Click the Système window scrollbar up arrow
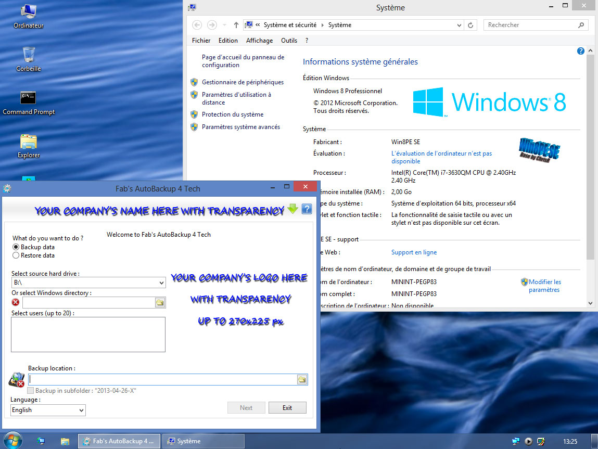 [590, 50]
